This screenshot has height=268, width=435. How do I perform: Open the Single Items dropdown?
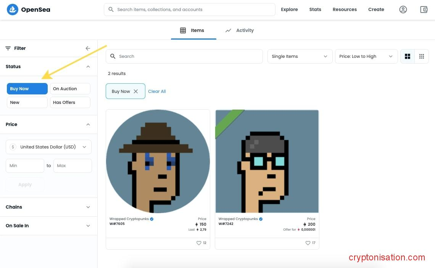point(300,56)
